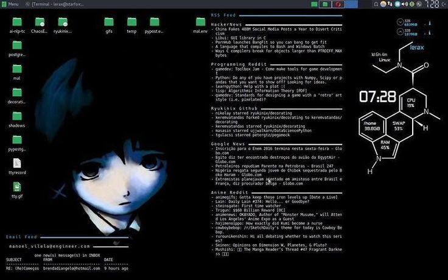Click the panel clock showing 7:28

[432, 4]
